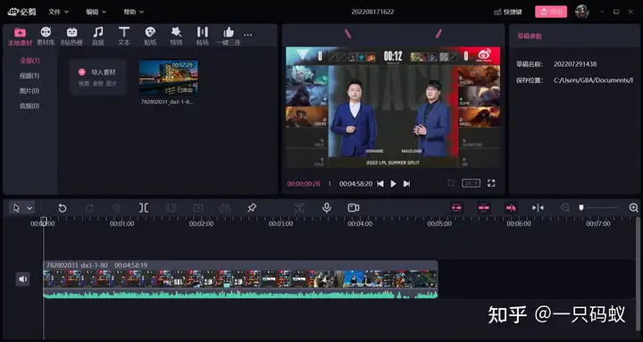The width and height of the screenshot is (643, 342).
Task: Expand the 文件 menu dropdown
Action: 59,12
